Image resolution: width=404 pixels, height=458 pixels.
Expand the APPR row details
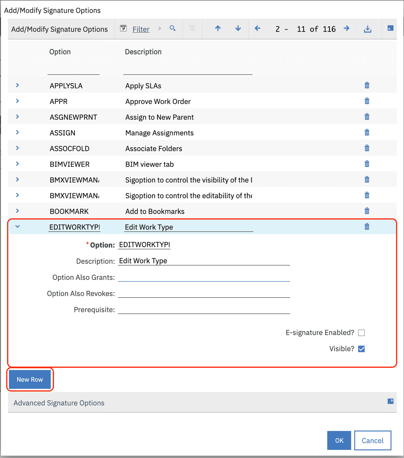point(17,101)
